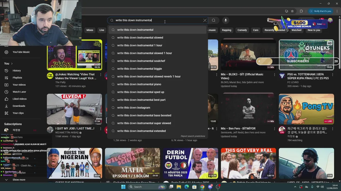The image size is (341, 191).
Task: Select the Cars filter chip
Action: tap(256, 30)
